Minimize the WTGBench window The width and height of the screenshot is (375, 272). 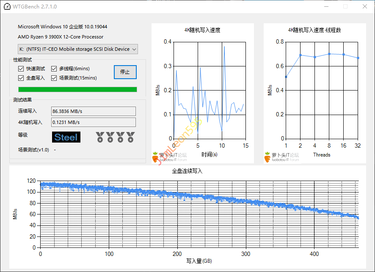(x=326, y=7)
